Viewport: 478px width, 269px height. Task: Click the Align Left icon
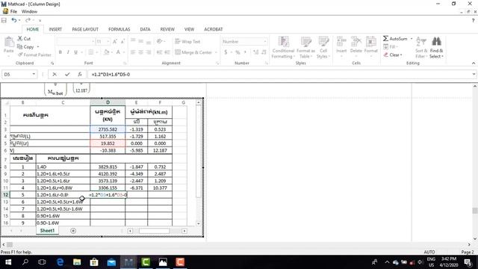133,52
